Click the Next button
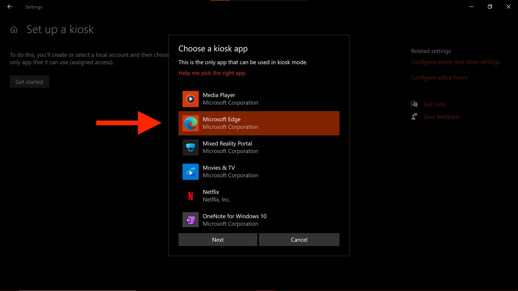 (x=218, y=240)
